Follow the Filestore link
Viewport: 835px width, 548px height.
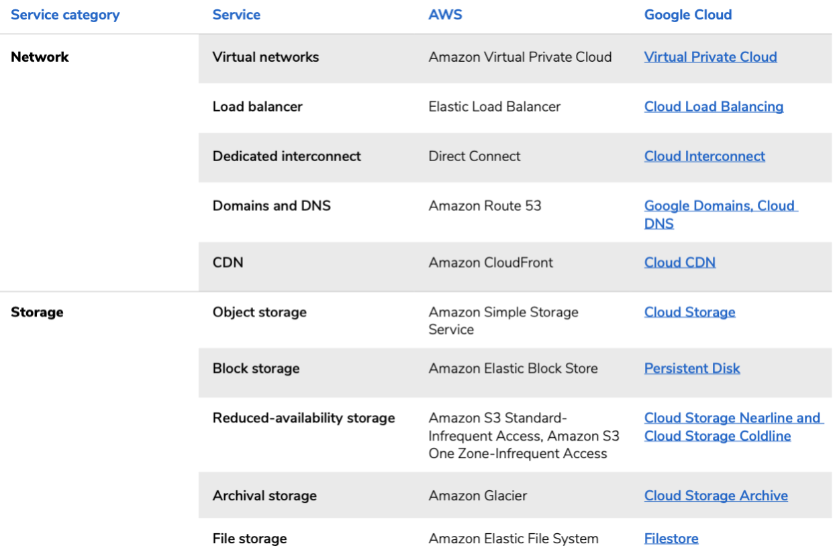(671, 539)
